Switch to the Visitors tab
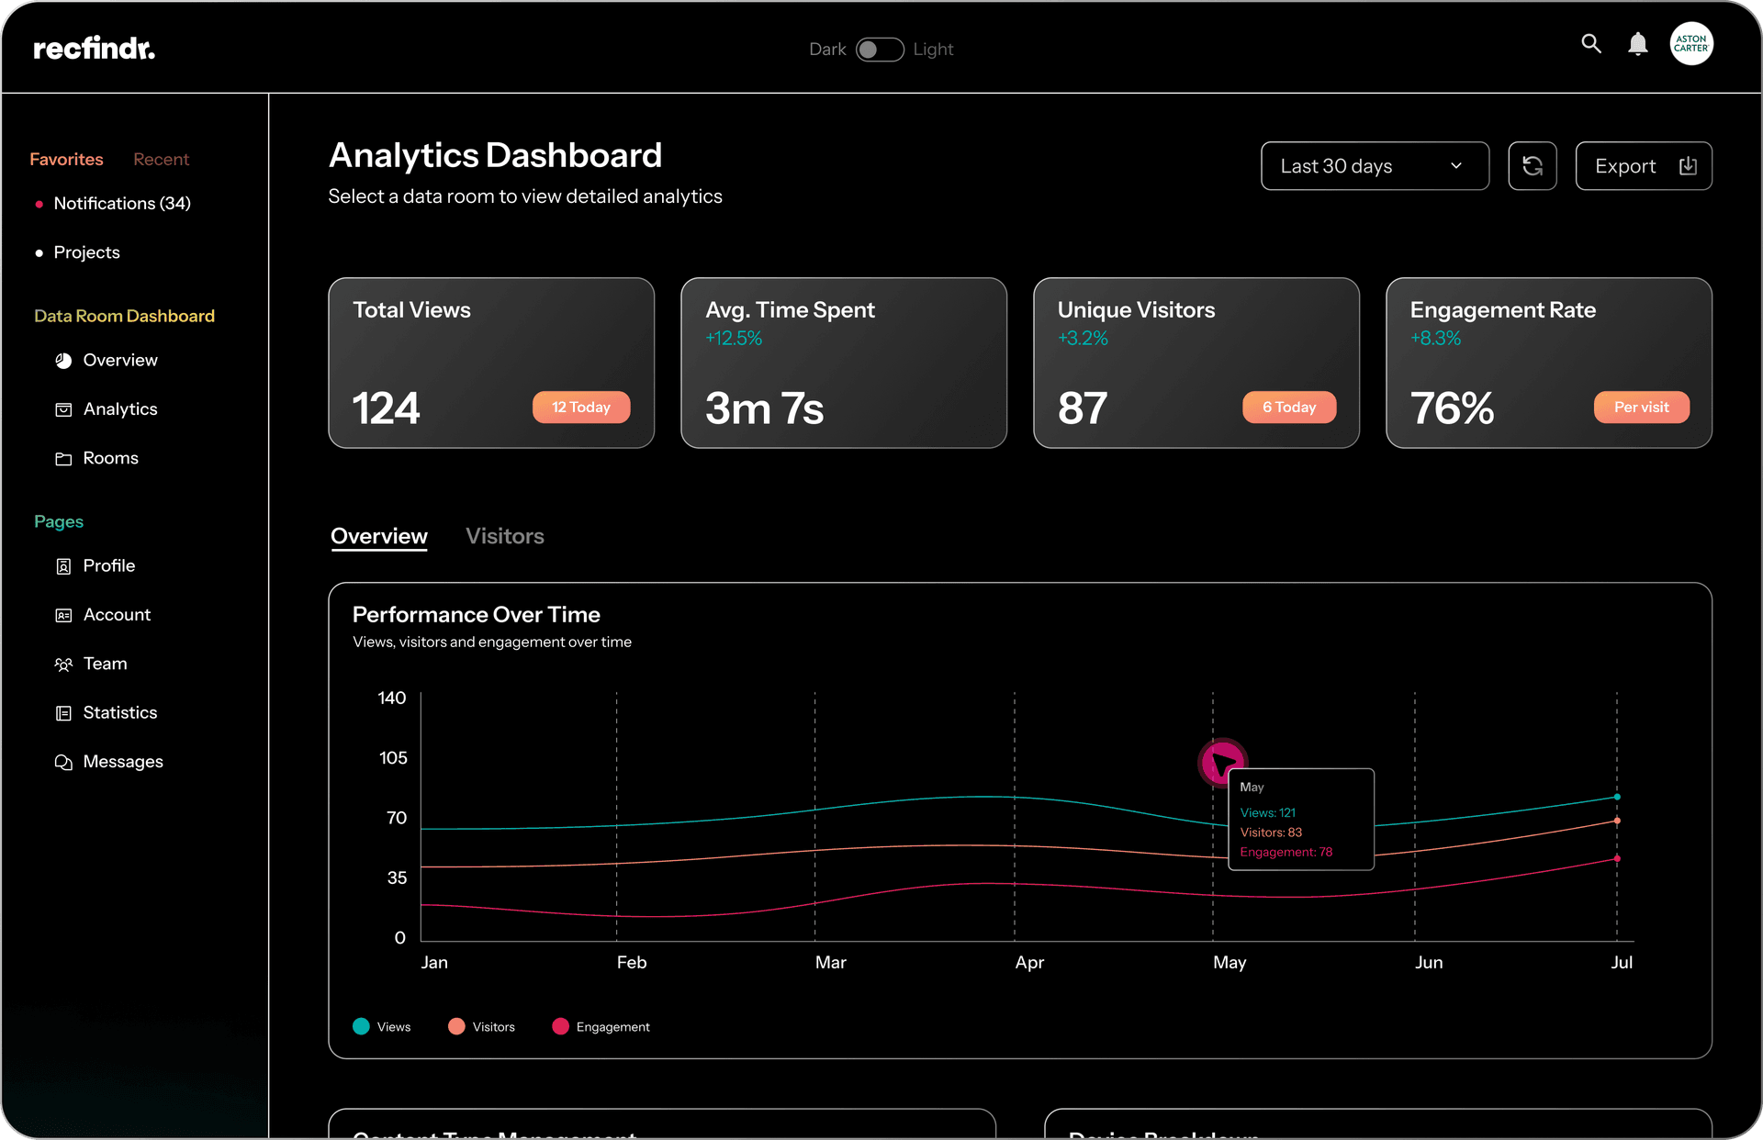Image resolution: width=1763 pixels, height=1140 pixels. pos(504,536)
